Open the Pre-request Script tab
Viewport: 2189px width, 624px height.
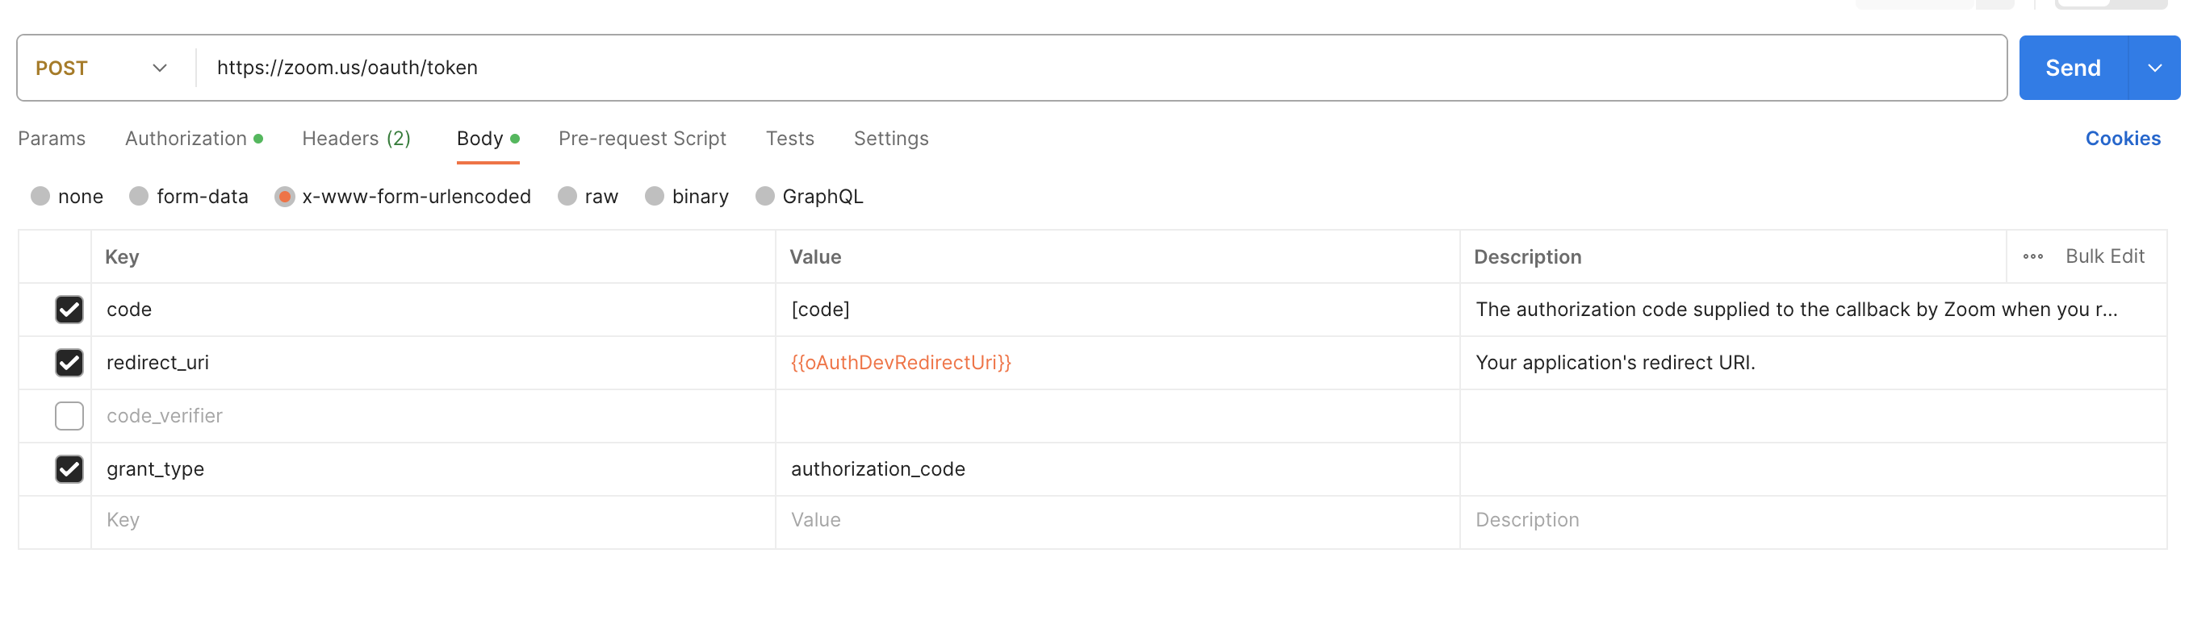click(642, 139)
